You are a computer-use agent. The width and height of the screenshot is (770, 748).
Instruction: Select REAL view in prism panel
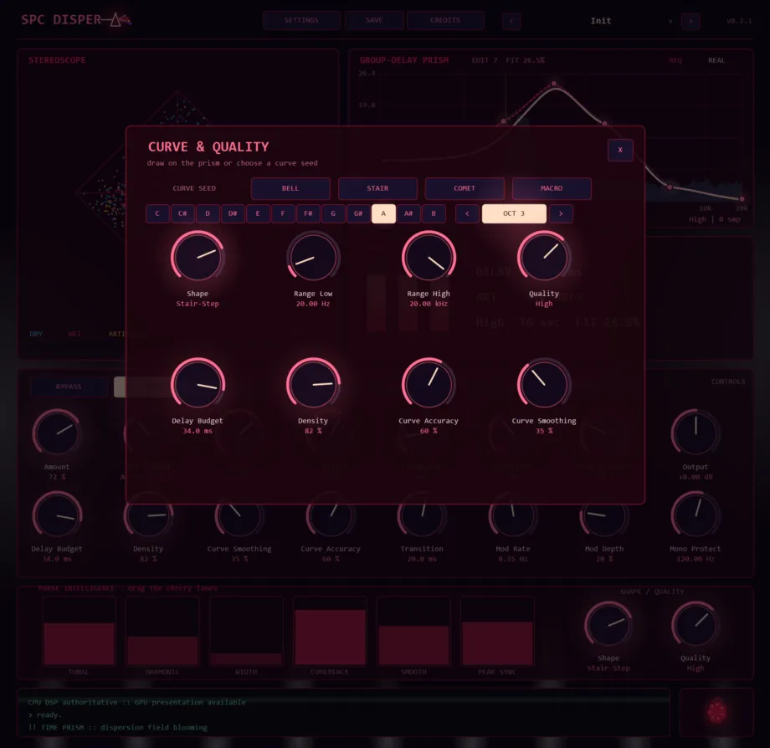click(716, 60)
